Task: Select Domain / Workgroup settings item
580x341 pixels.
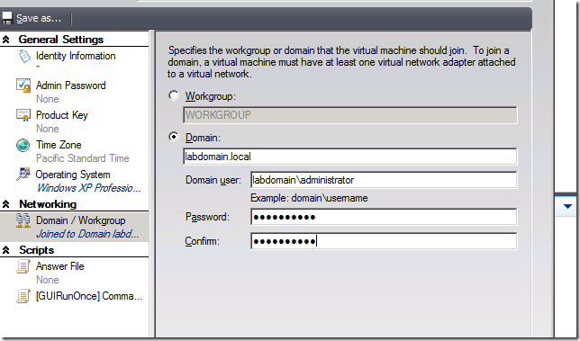Action: pyautogui.click(x=74, y=228)
